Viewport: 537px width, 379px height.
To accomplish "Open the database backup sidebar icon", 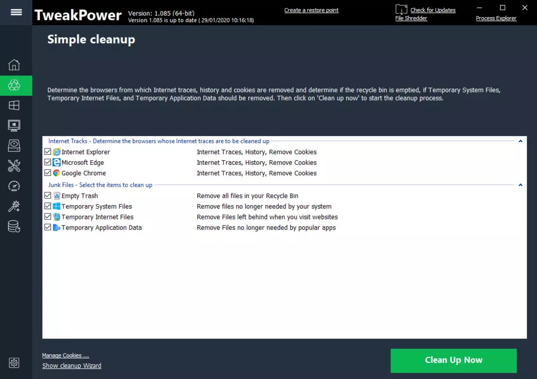I will point(14,226).
